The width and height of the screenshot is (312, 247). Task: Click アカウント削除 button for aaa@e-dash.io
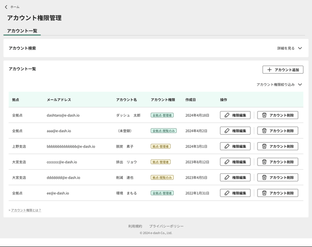pos(278,131)
